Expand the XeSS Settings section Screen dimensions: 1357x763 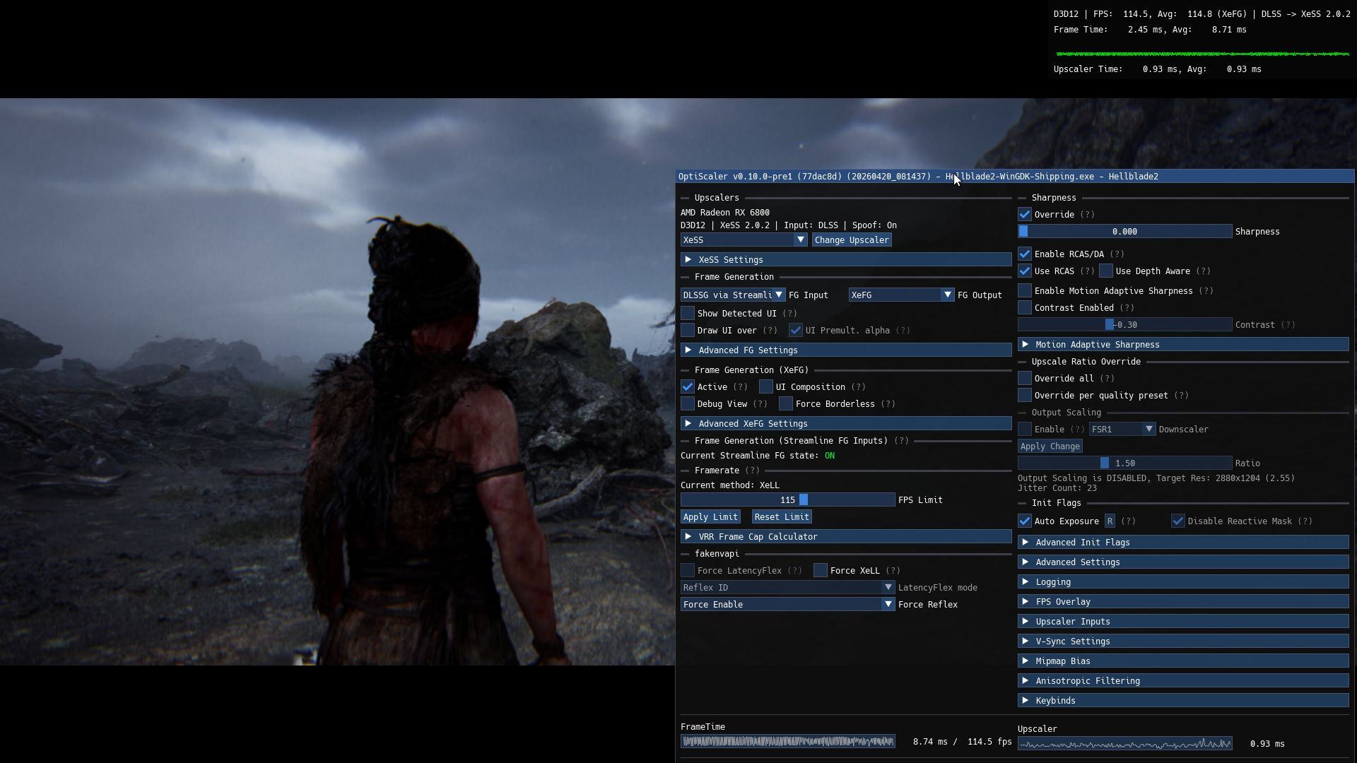tap(846, 260)
